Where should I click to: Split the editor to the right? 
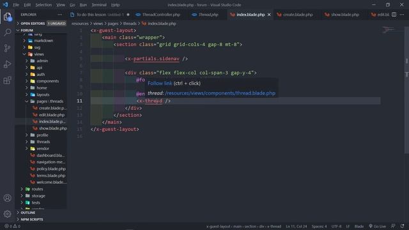pyautogui.click(x=394, y=15)
